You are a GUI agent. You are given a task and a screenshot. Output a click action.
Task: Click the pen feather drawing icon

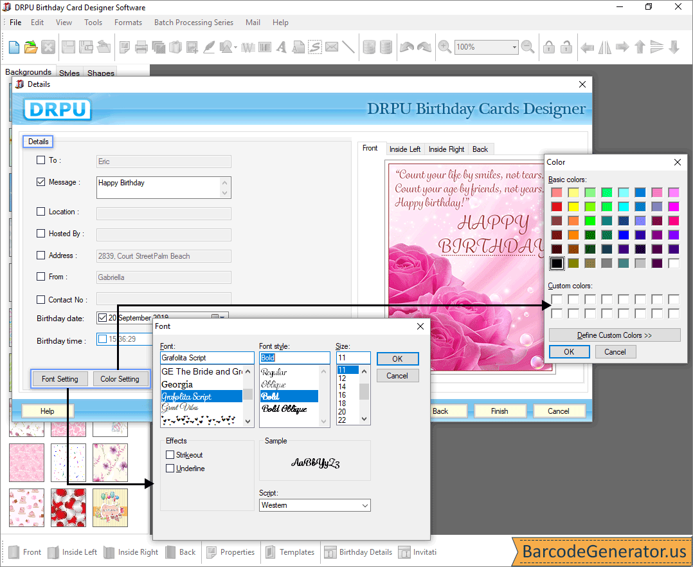(209, 47)
